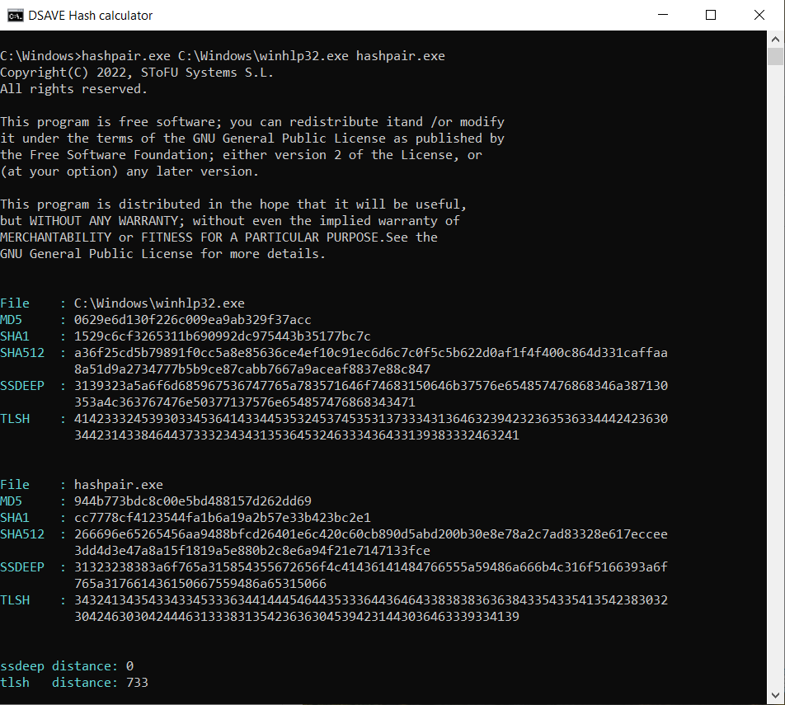Click the ssdeep distance result line

click(67, 666)
